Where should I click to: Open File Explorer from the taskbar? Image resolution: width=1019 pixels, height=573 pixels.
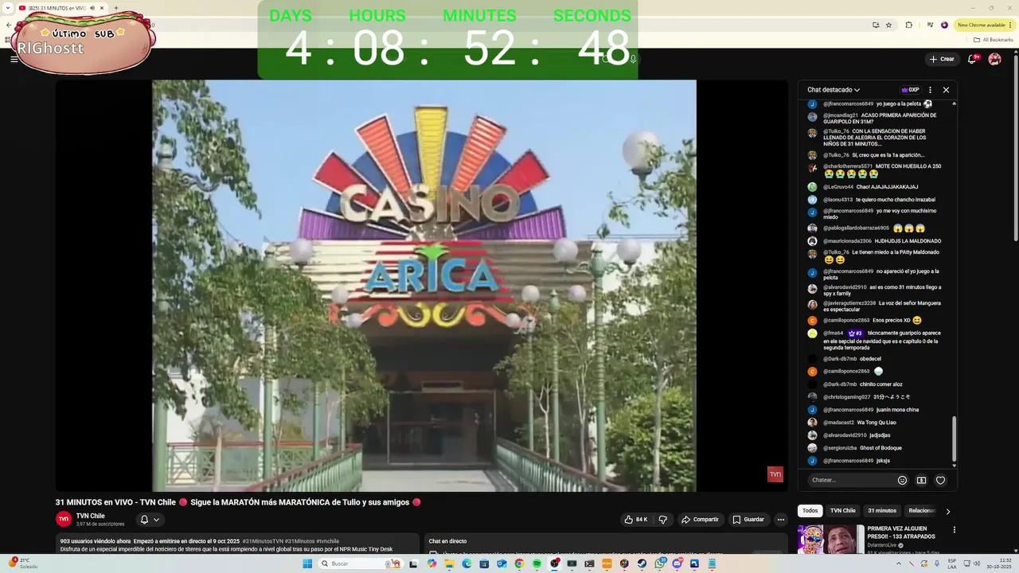pos(449,563)
